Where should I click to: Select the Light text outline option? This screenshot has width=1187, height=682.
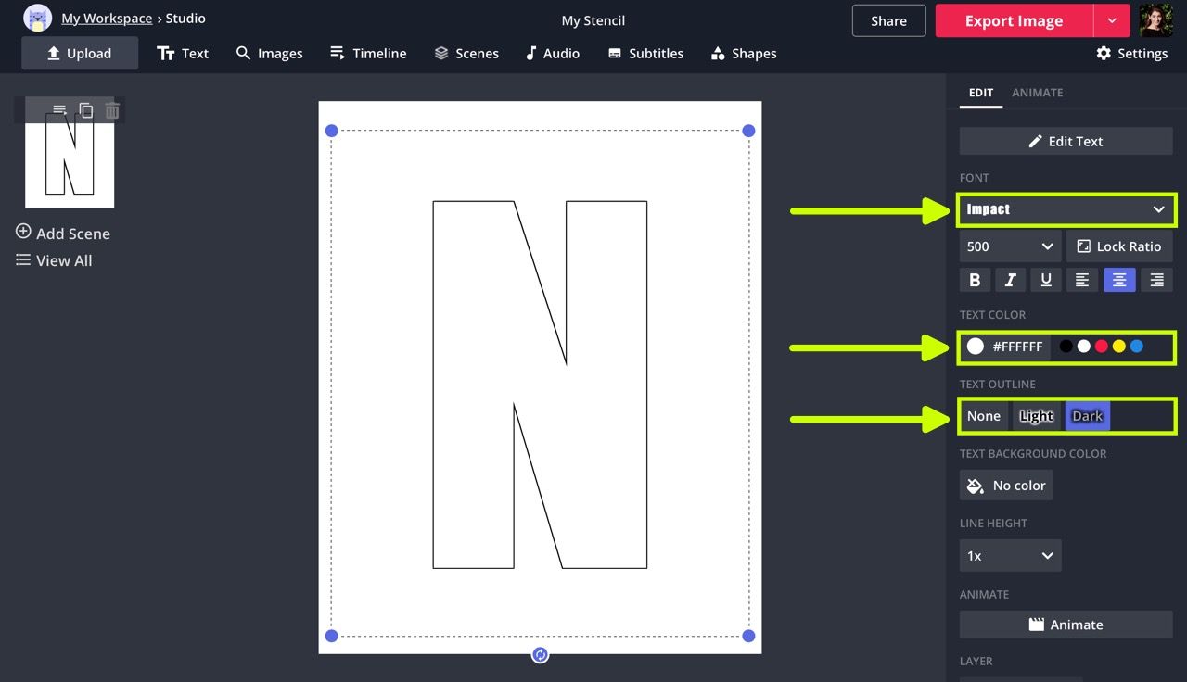(1036, 416)
